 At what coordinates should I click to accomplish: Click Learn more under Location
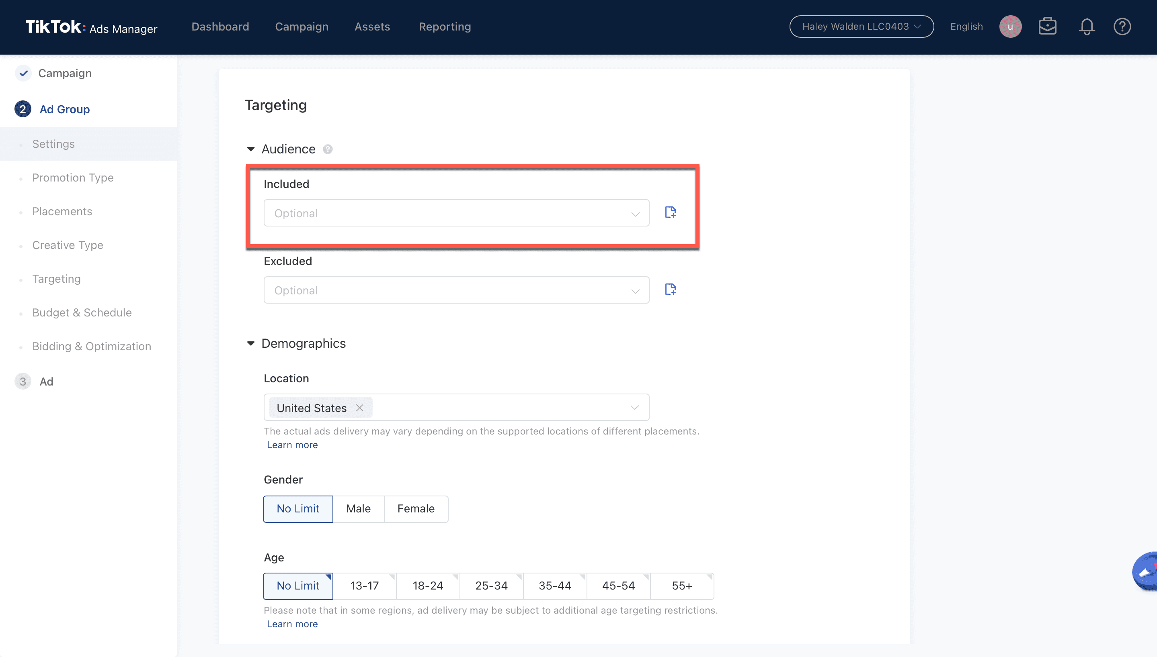coord(292,445)
